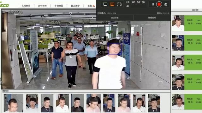Screen dimensions: 202x113
Task: Click the 版本 version text
Action: (163, 13)
